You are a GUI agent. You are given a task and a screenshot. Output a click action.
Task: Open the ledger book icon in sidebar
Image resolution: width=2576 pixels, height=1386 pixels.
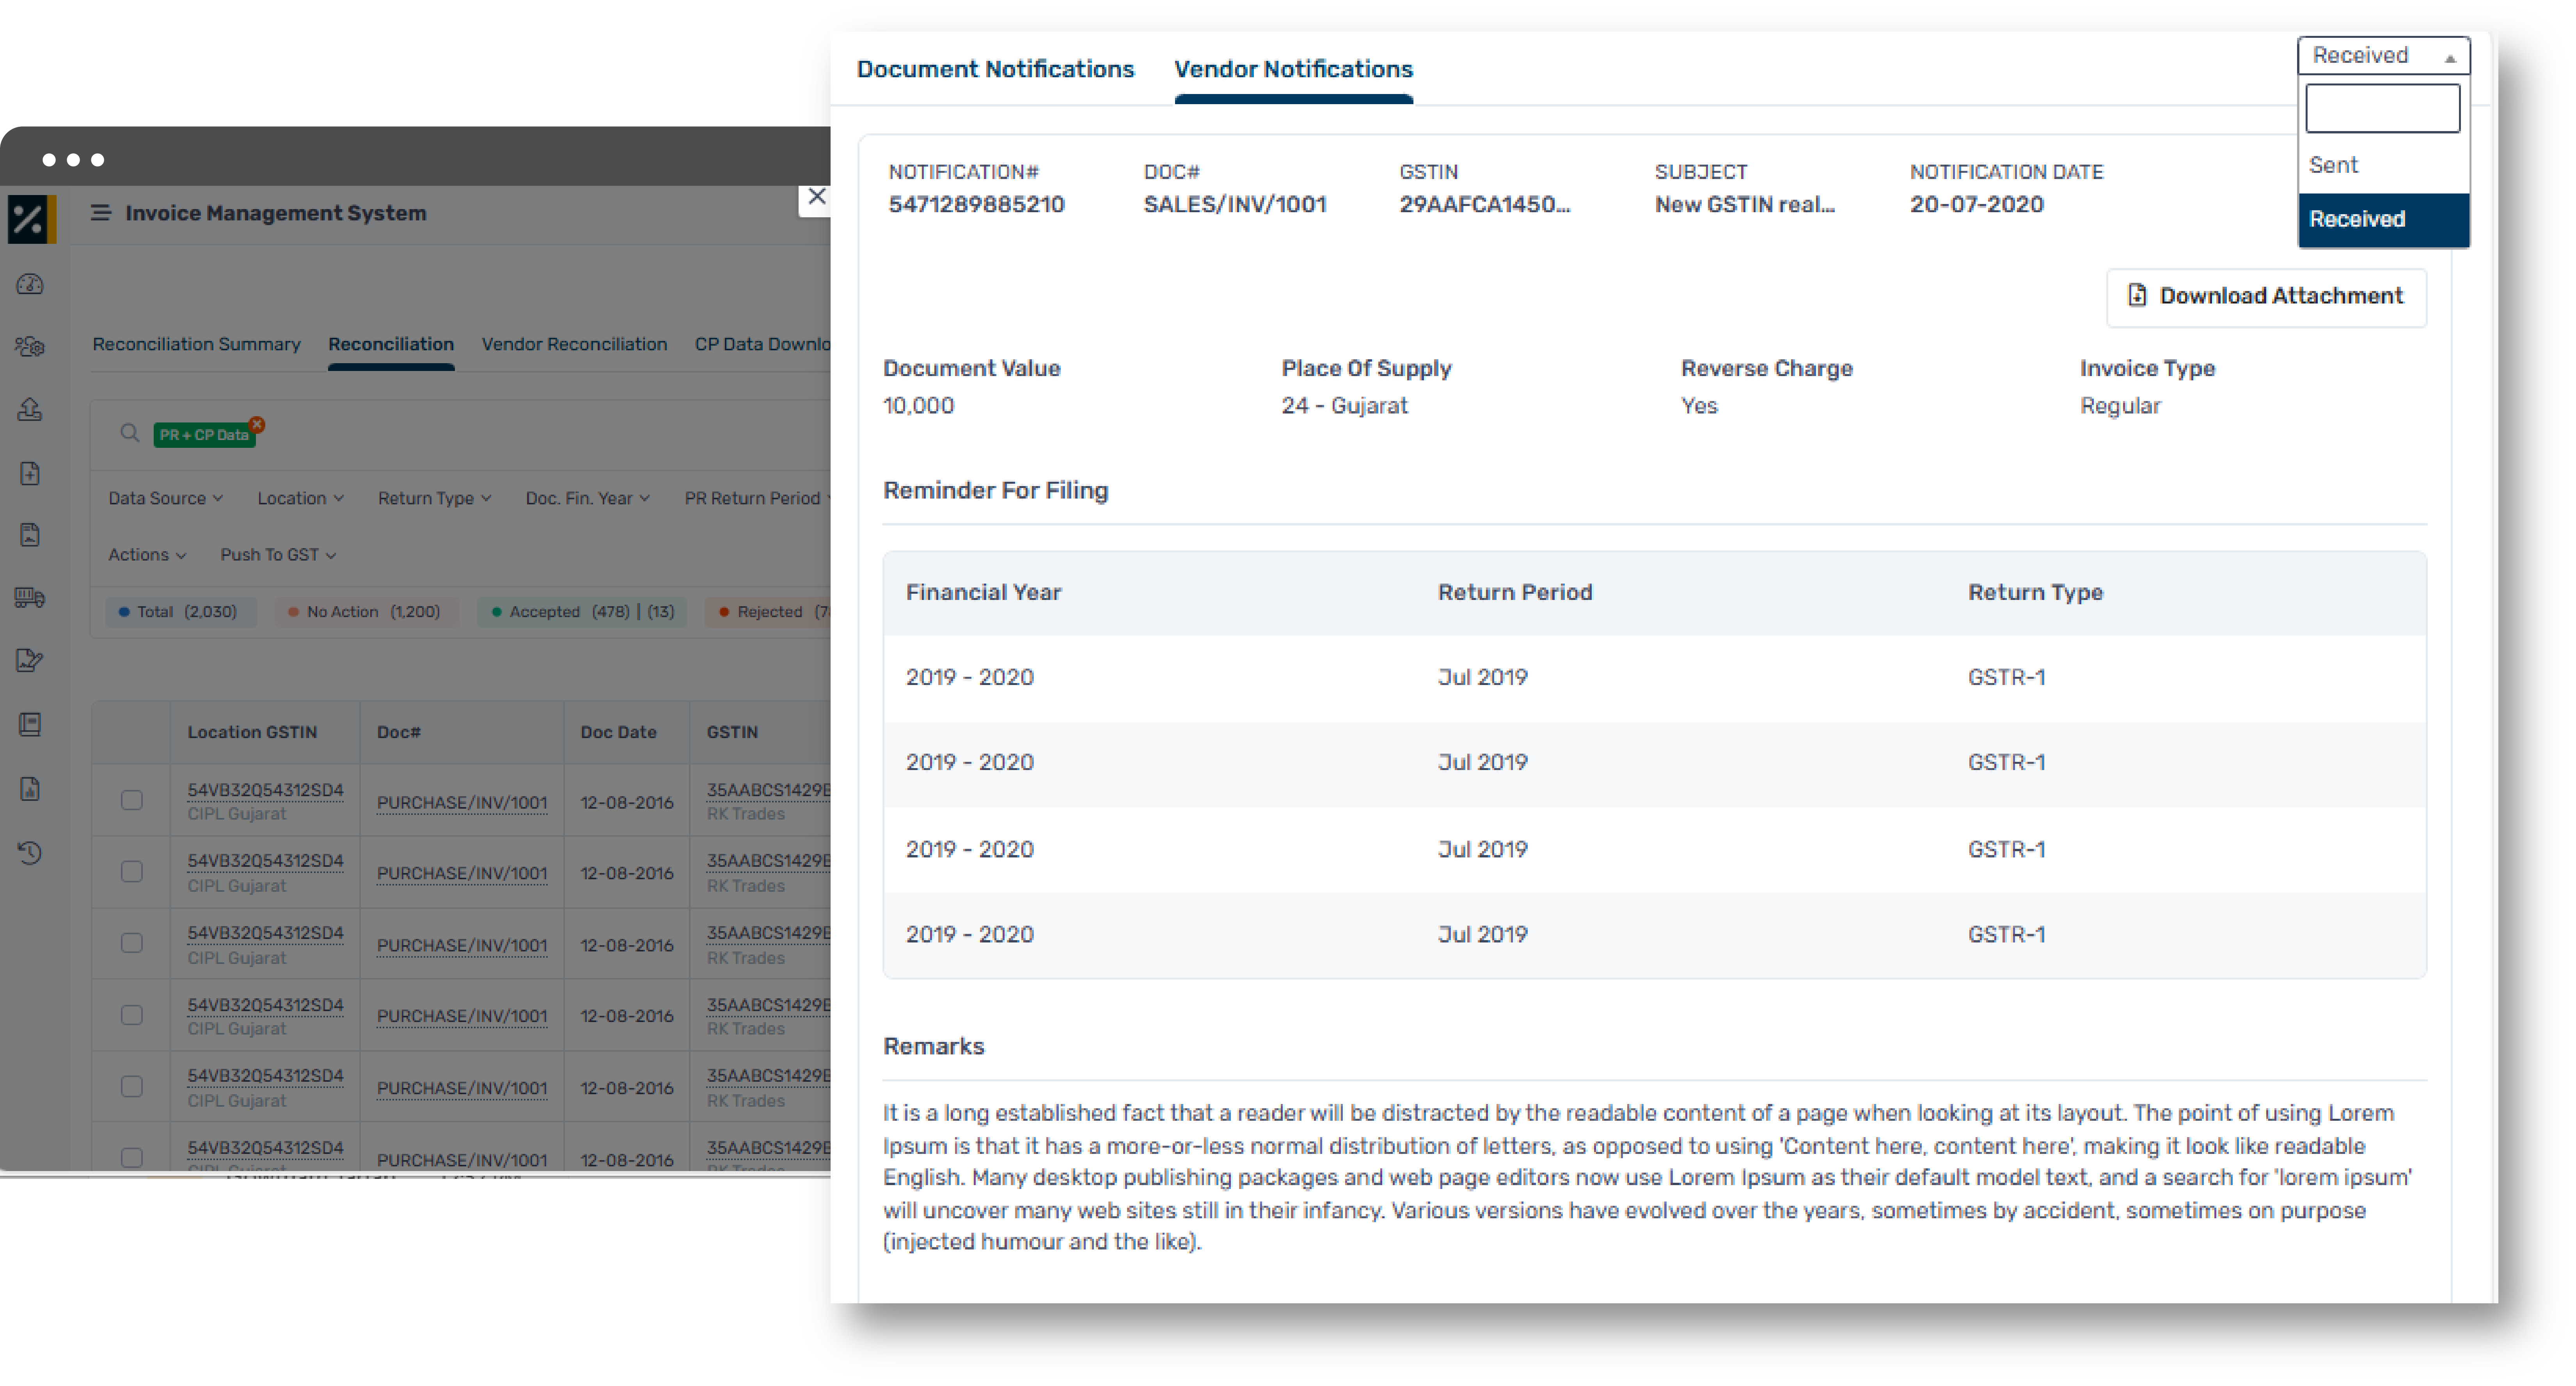30,724
